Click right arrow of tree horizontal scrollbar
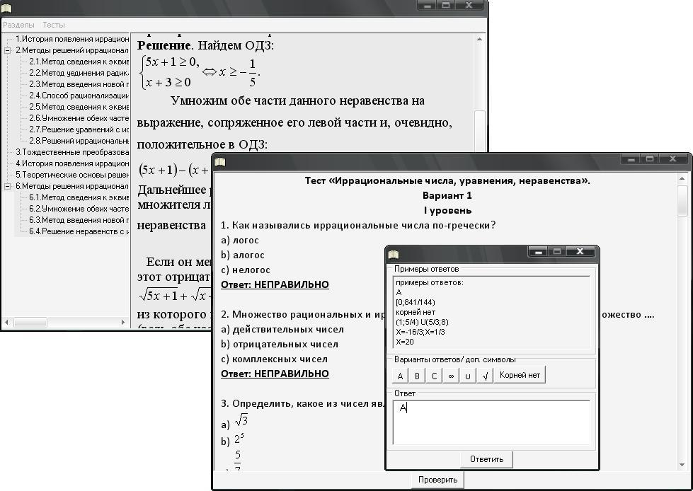The width and height of the screenshot is (693, 491). (123, 323)
